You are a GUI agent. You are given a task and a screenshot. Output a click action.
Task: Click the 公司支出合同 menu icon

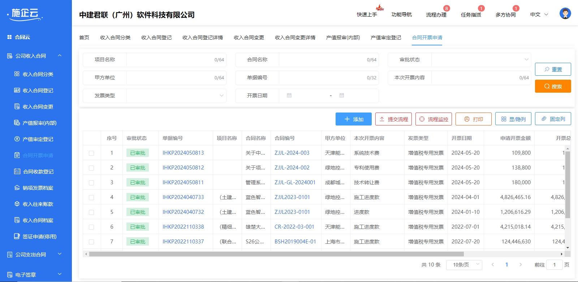coord(10,255)
